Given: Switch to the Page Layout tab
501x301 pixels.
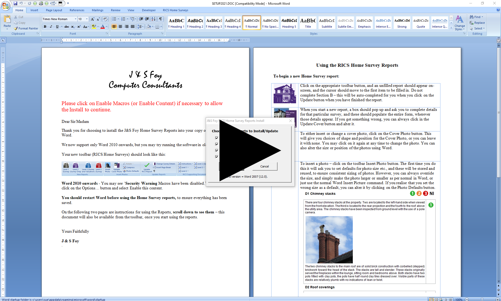Looking at the screenshot, I should click(x=54, y=10).
